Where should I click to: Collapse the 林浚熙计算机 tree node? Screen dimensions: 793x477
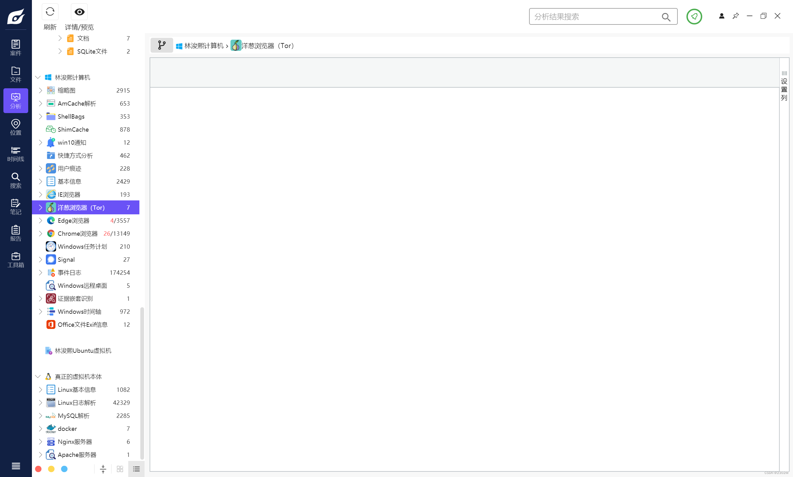point(38,77)
